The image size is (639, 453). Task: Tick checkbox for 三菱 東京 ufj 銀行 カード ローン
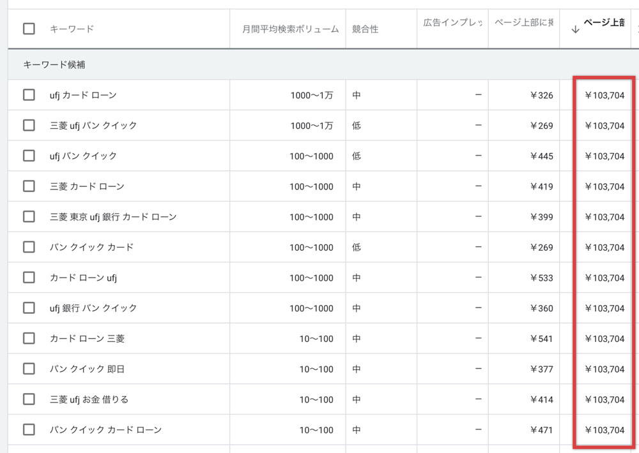coord(29,216)
